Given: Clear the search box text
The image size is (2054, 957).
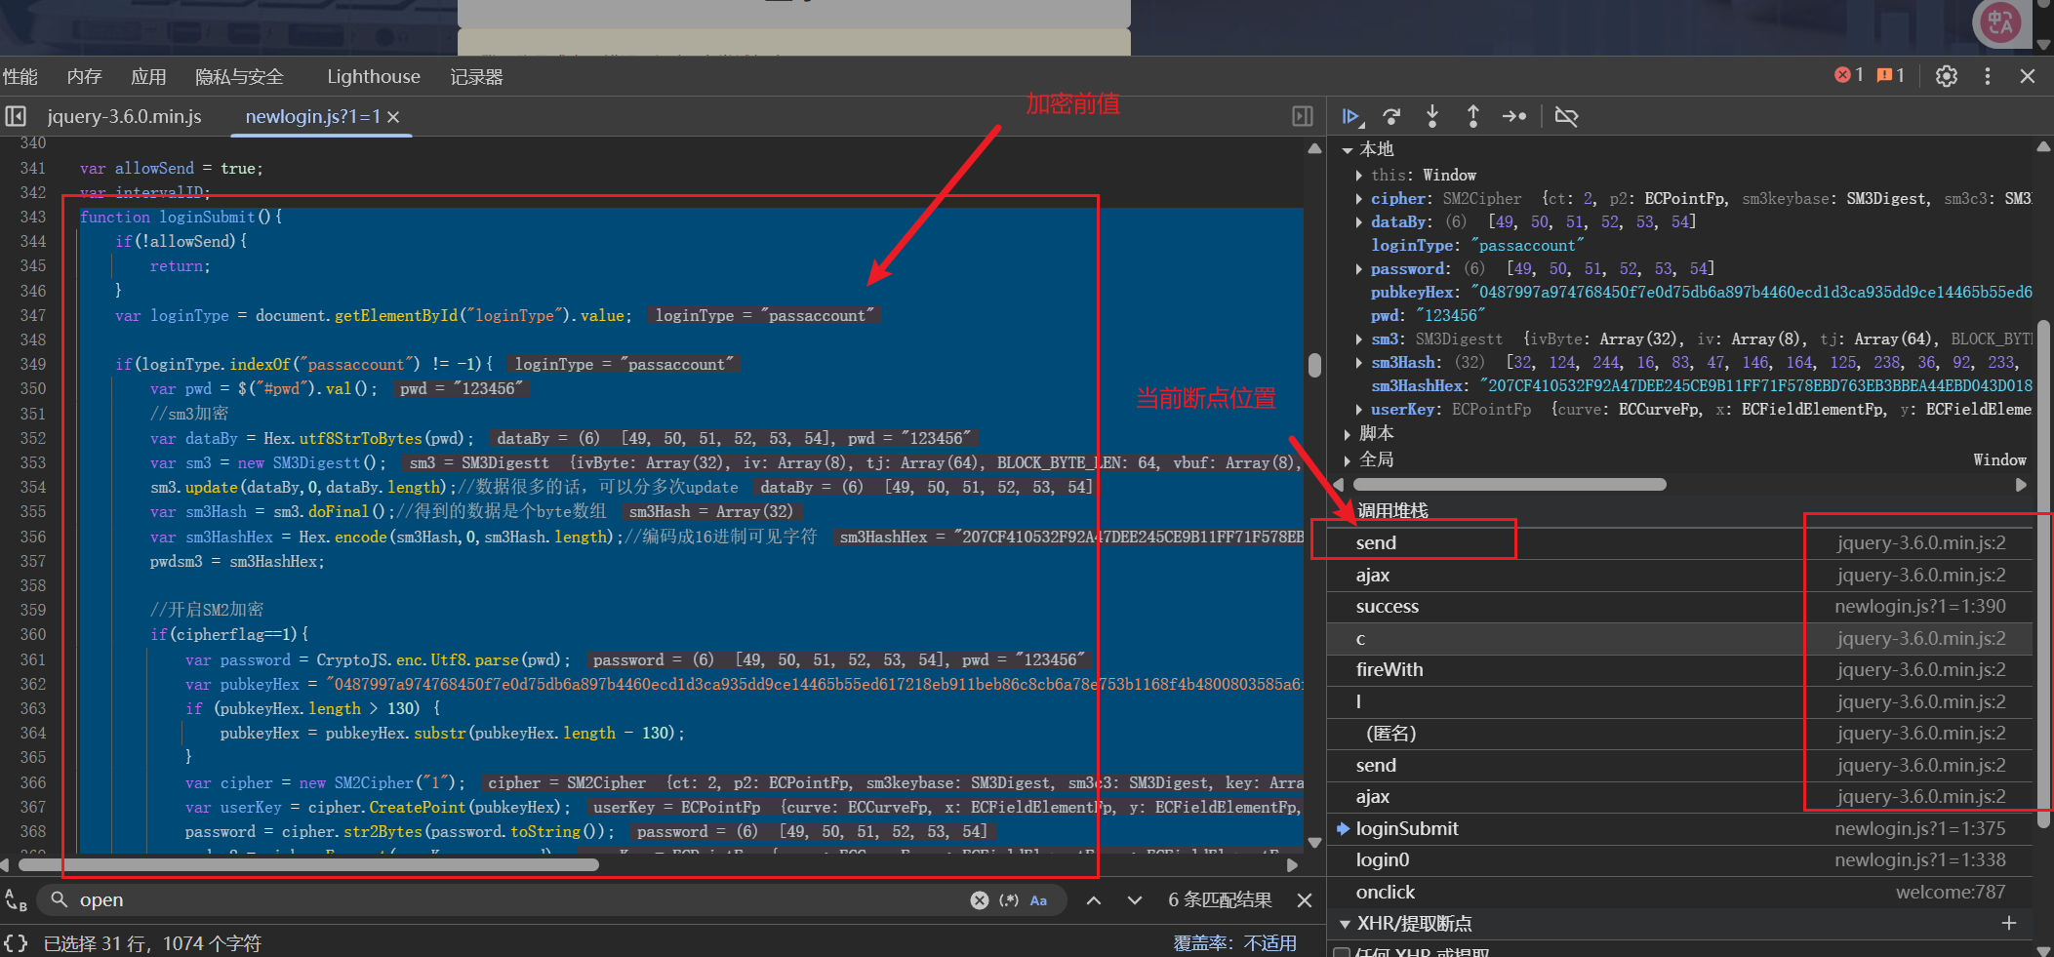Looking at the screenshot, I should 979,900.
